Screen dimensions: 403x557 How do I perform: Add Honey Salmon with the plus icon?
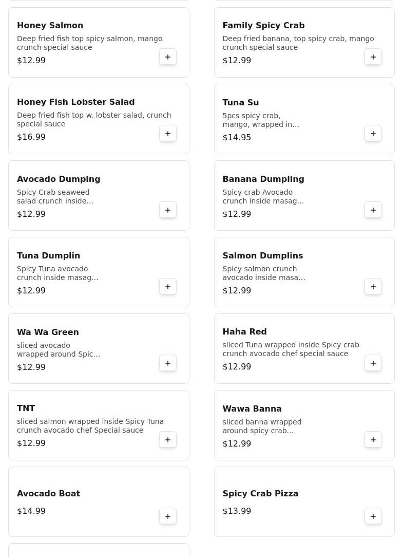pyautogui.click(x=168, y=57)
